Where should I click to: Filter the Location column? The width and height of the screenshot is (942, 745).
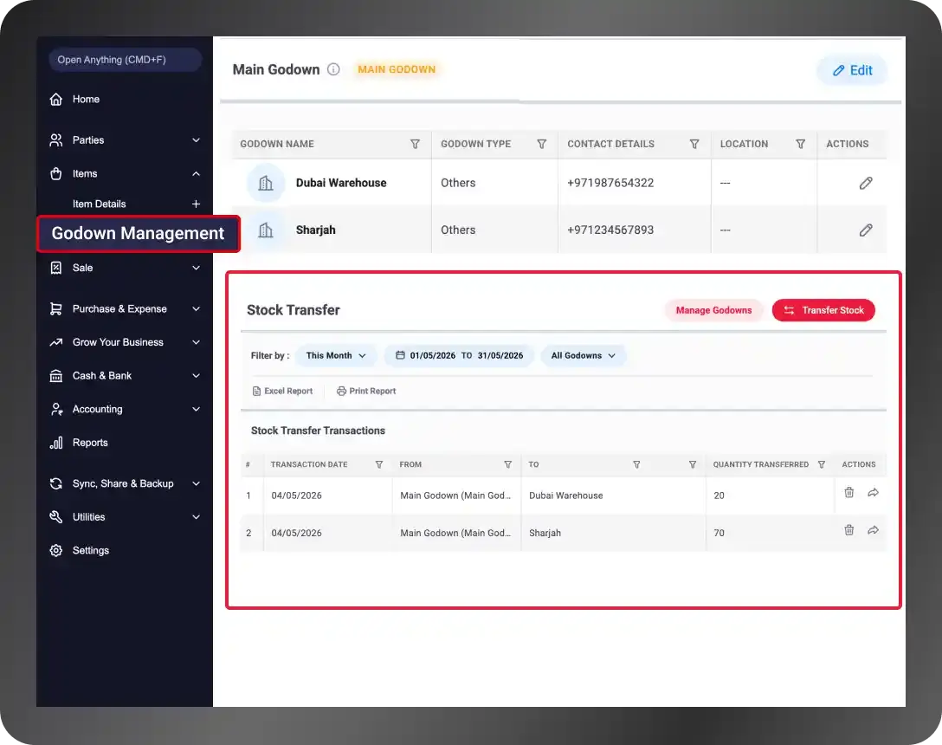click(x=801, y=144)
